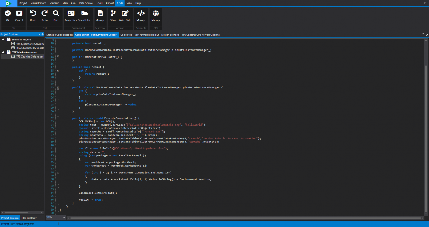Pin the Project Explorer panel

[43, 34]
